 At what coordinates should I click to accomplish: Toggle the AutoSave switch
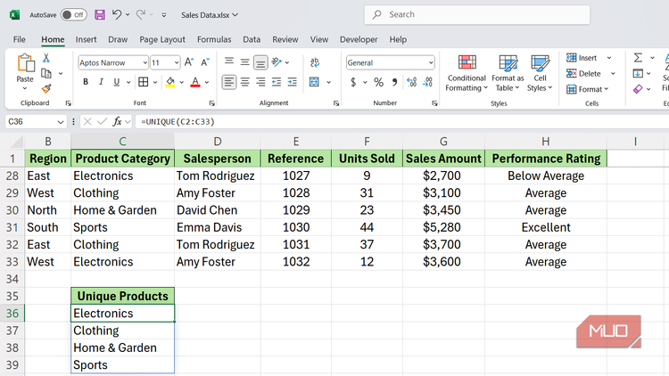73,15
